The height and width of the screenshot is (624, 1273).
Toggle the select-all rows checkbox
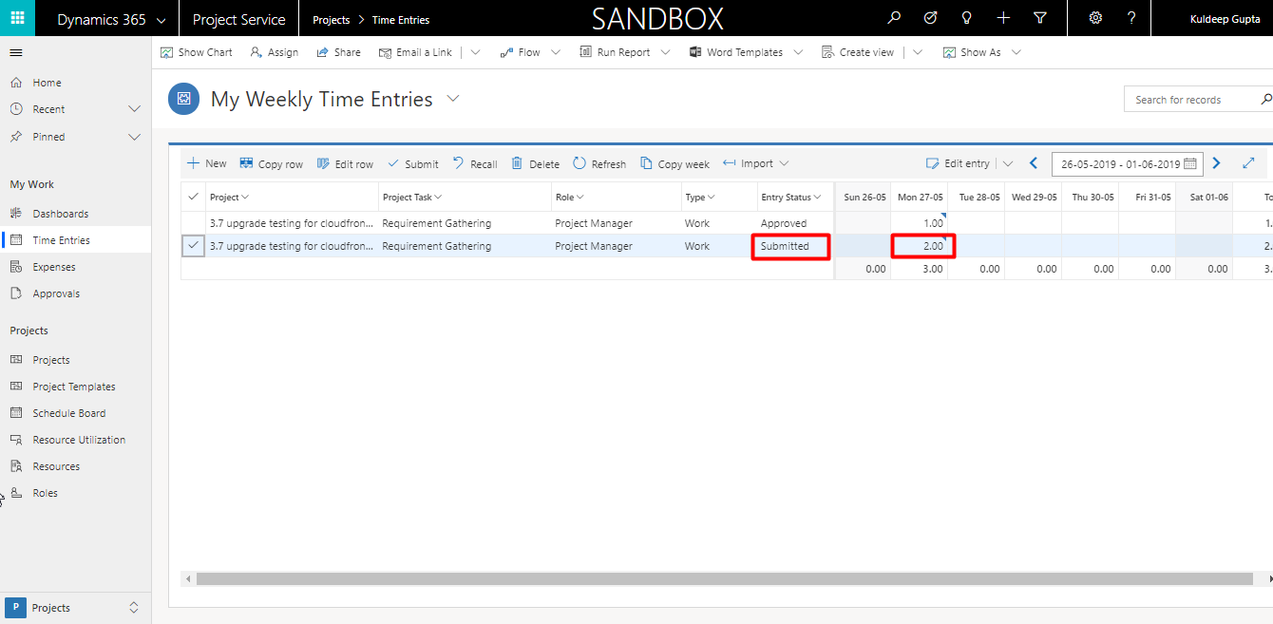(x=194, y=197)
